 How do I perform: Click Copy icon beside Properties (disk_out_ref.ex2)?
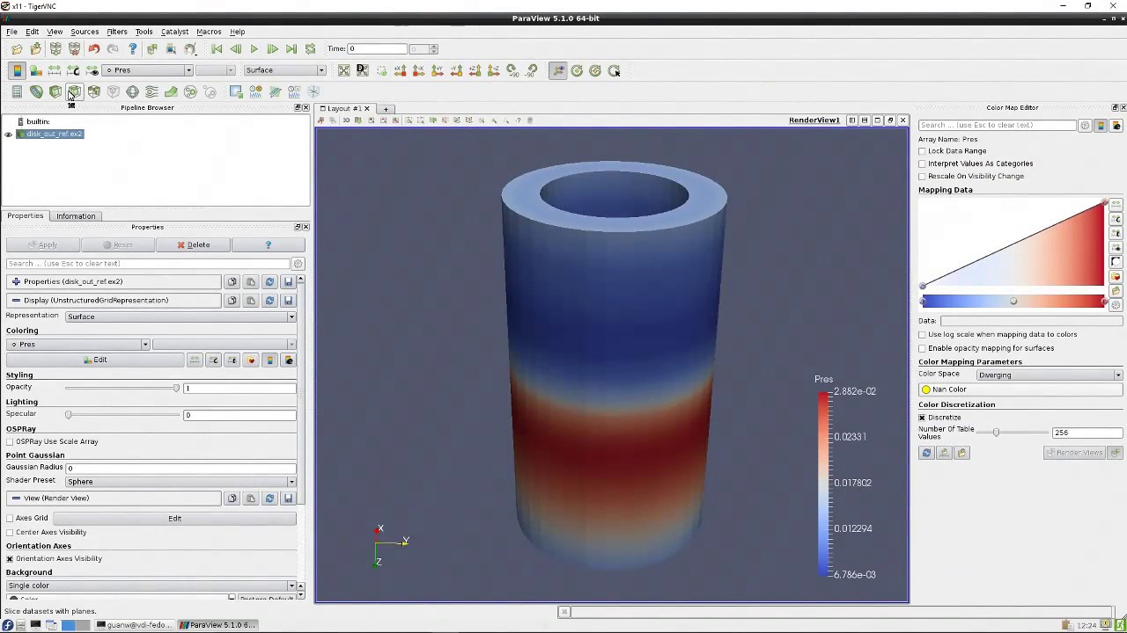(x=232, y=281)
